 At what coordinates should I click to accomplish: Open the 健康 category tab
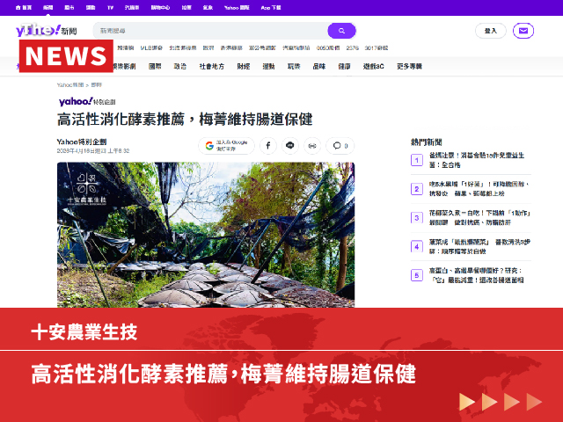point(344,66)
